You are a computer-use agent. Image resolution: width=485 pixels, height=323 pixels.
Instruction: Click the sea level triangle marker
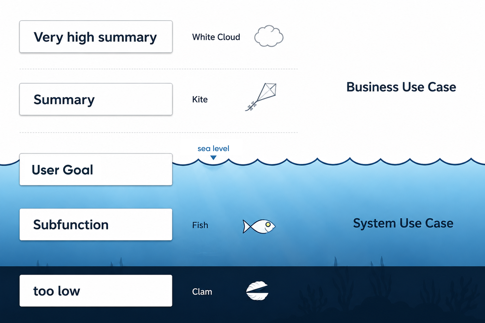pyautogui.click(x=213, y=157)
